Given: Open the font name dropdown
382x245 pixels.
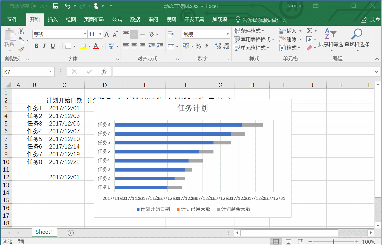Looking at the screenshot, I should [85, 34].
